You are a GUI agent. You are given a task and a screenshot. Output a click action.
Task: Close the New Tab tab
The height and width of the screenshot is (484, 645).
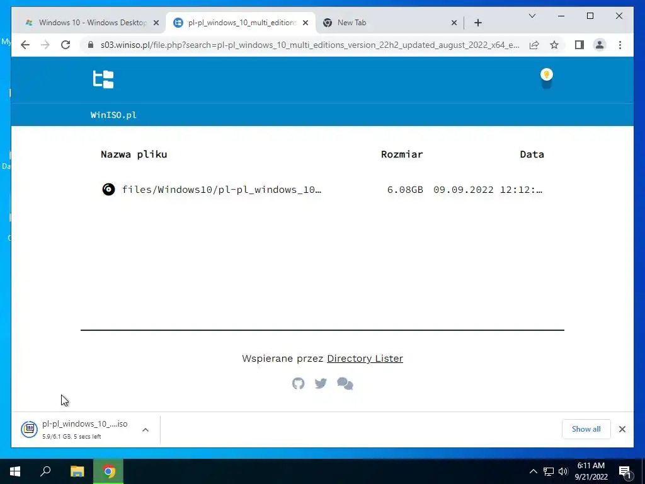(454, 23)
